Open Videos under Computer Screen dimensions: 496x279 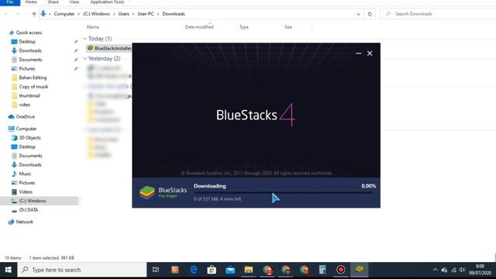pos(26,191)
